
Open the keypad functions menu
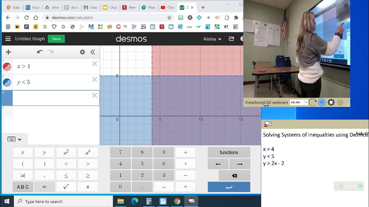tap(229, 152)
